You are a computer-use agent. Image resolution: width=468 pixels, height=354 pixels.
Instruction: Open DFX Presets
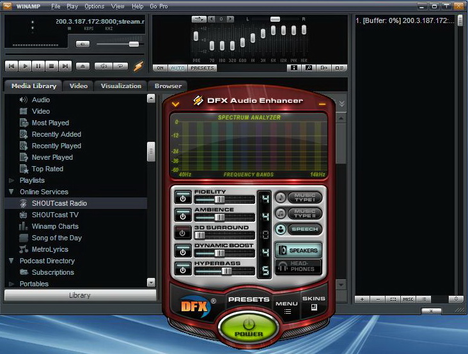[x=249, y=299]
